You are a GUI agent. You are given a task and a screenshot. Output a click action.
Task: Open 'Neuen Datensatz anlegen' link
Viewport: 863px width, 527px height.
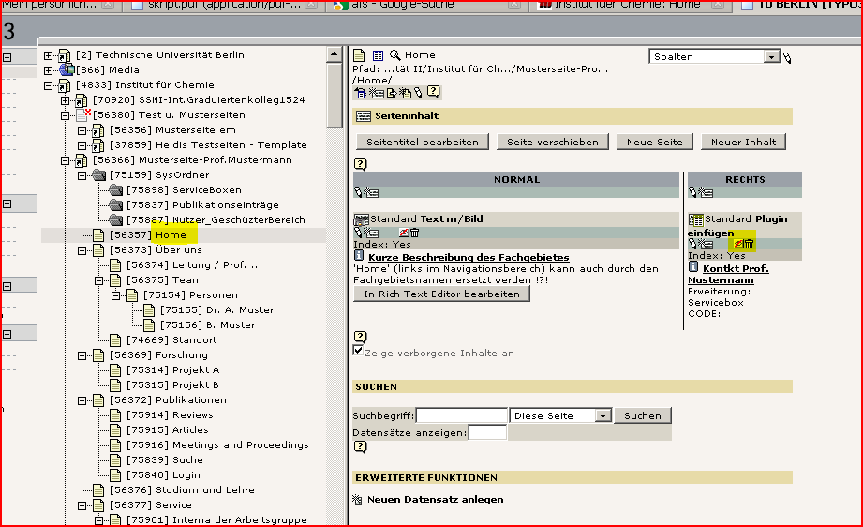click(x=435, y=500)
